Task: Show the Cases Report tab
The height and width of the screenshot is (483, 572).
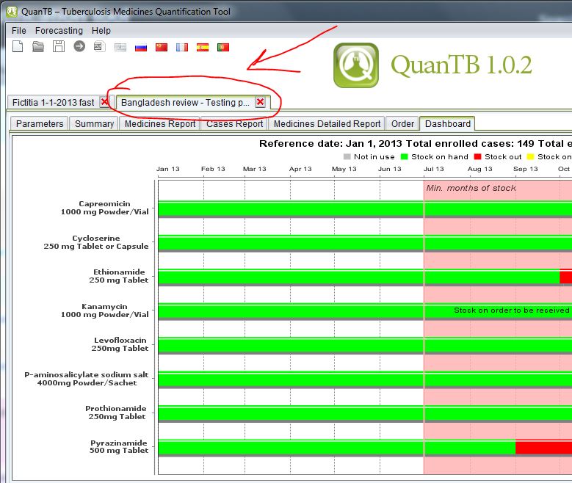Action: click(234, 123)
